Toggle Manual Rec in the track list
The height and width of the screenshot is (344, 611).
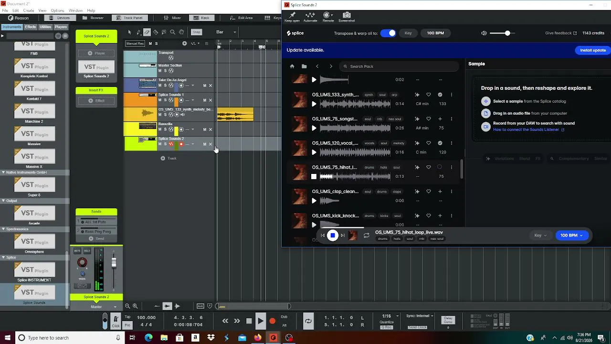(x=135, y=43)
